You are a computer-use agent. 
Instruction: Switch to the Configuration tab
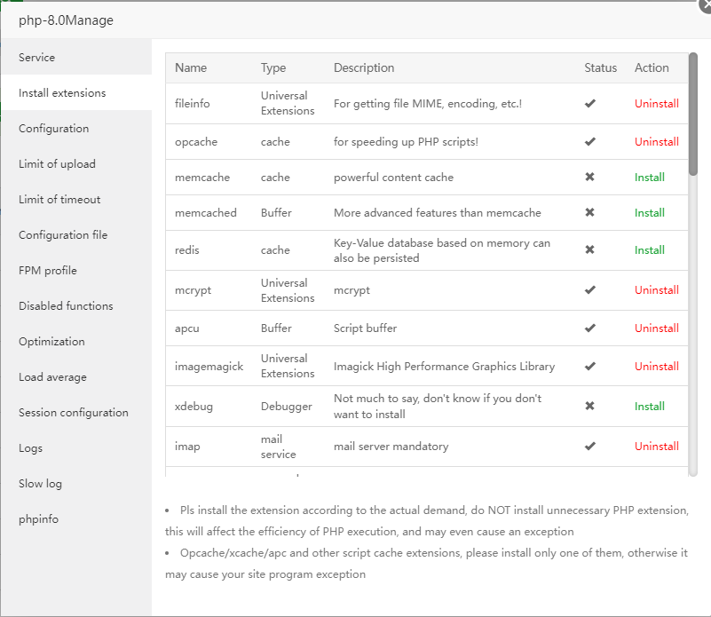pyautogui.click(x=54, y=129)
